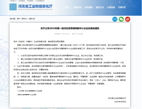Open the 首页 navigation menu item
Viewport: 142px width, 109px height.
[x=67, y=7]
